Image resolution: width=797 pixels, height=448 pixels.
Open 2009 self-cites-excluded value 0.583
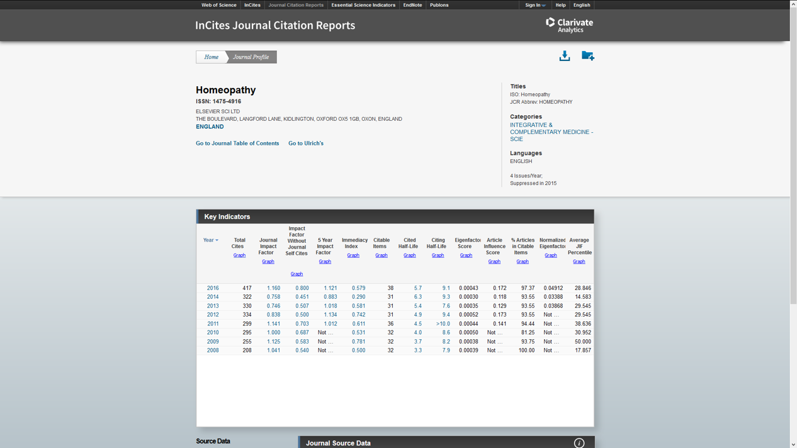(302, 342)
